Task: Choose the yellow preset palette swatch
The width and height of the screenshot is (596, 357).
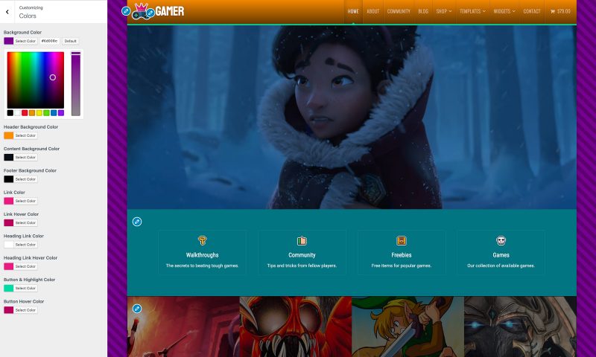Action: (x=39, y=112)
